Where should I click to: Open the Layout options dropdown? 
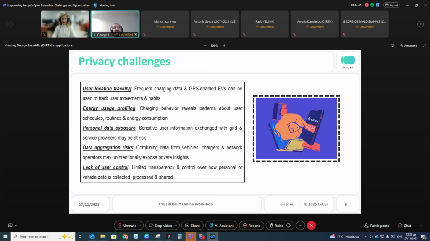391,5
